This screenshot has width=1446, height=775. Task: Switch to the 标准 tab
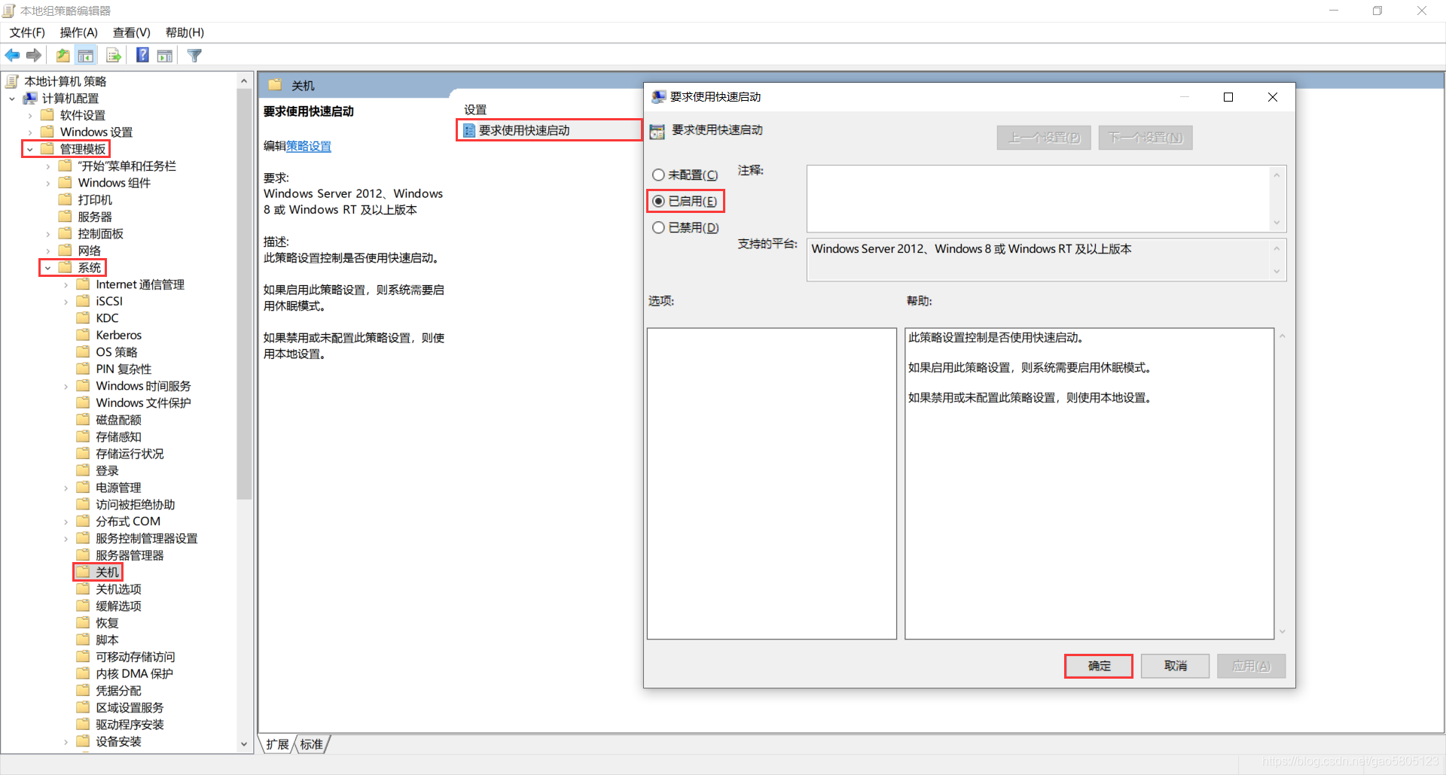[312, 744]
